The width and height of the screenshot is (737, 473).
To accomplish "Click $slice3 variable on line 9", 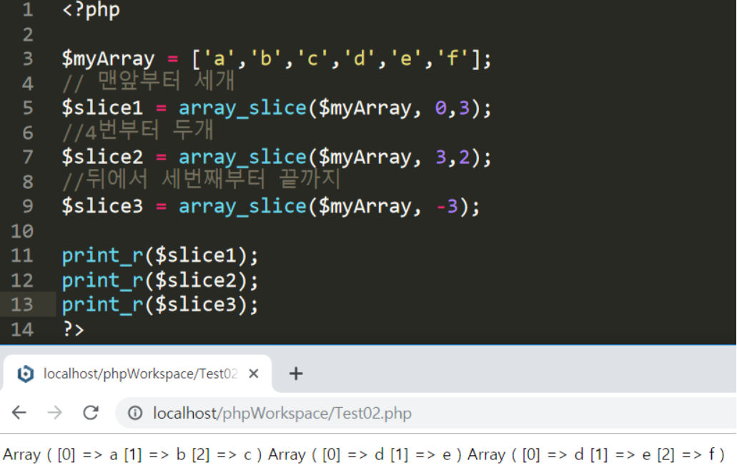I will click(x=102, y=206).
